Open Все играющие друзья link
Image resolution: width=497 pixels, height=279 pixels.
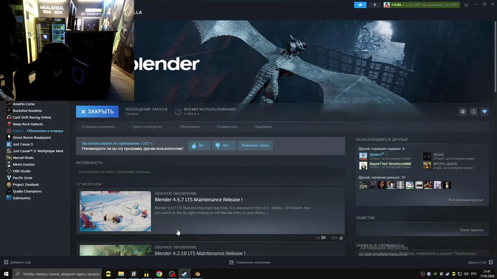click(466, 200)
